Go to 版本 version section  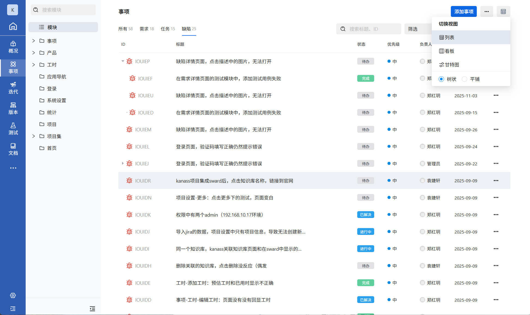[x=13, y=108]
